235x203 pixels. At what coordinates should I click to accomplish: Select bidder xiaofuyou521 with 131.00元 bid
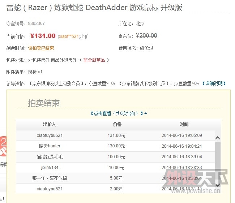coord(50,135)
